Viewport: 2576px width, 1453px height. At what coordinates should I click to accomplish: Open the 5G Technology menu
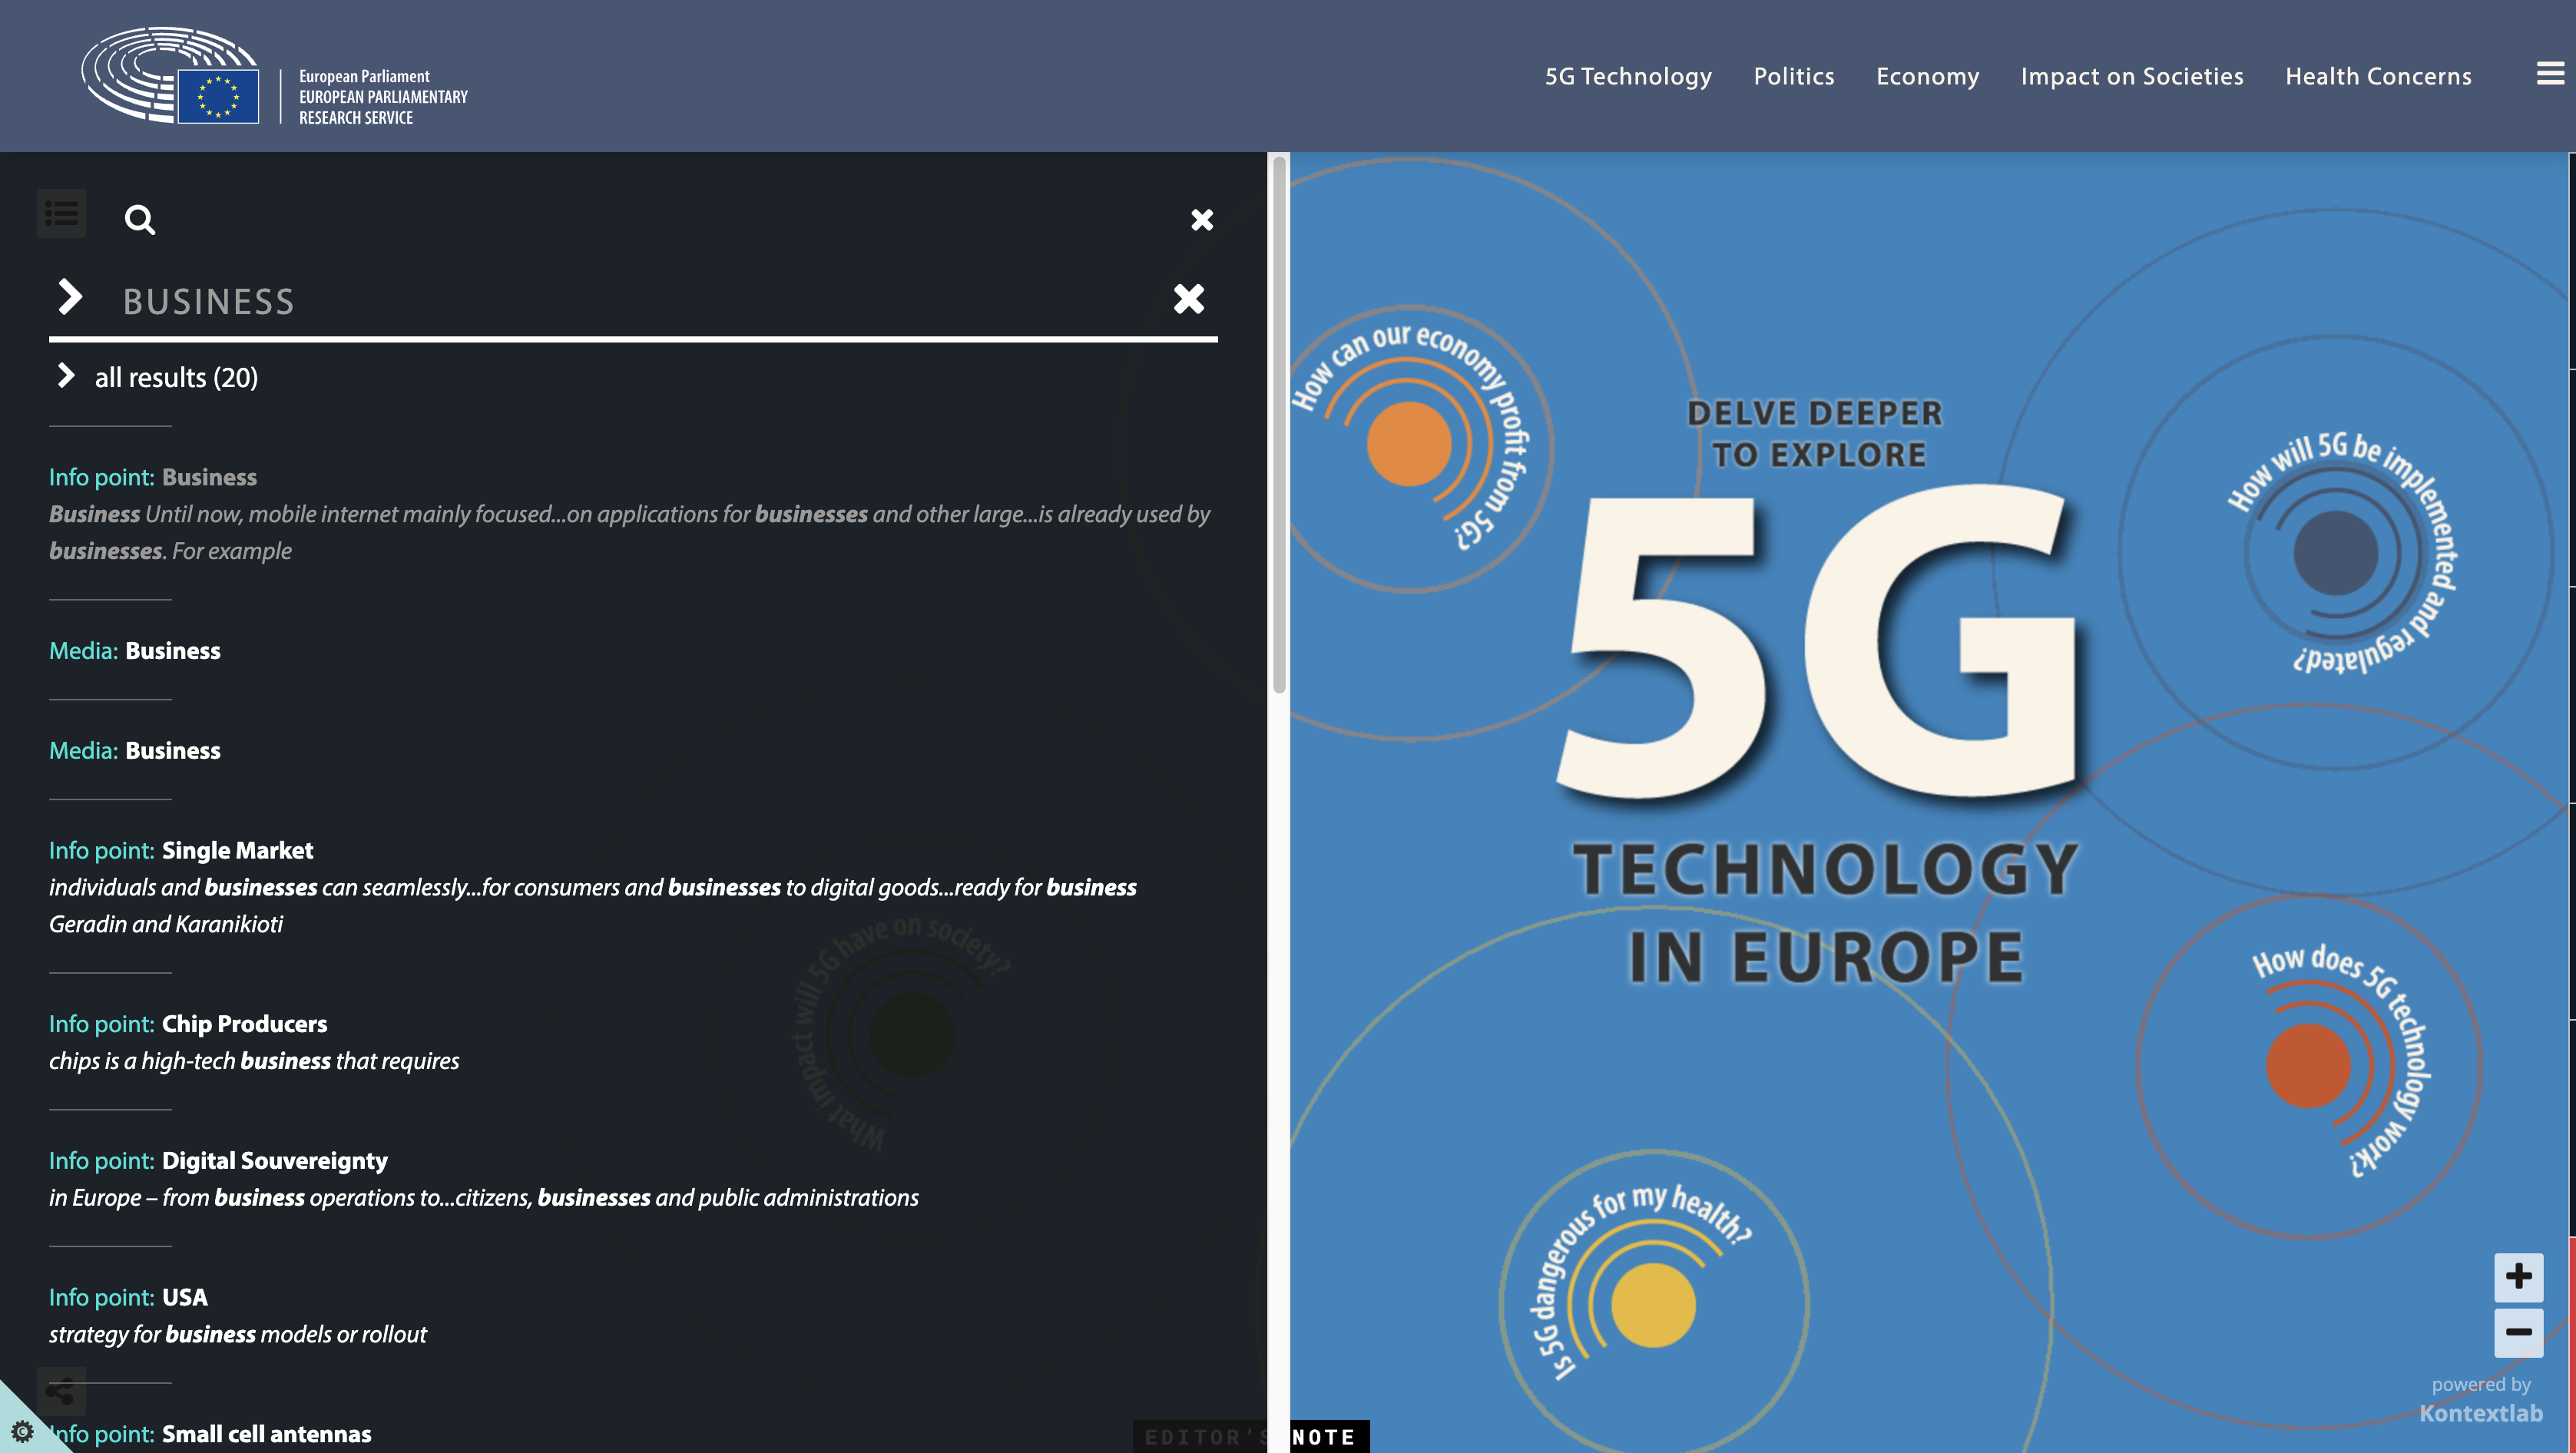click(x=1628, y=76)
